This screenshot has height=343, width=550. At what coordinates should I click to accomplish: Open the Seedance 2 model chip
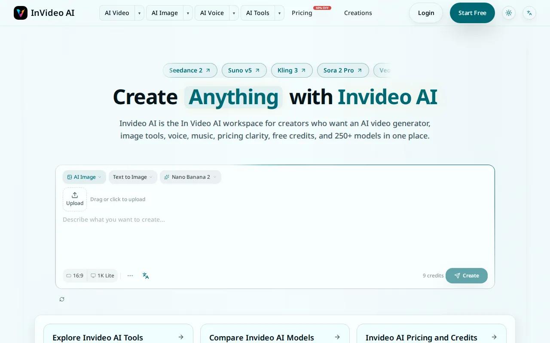click(190, 70)
